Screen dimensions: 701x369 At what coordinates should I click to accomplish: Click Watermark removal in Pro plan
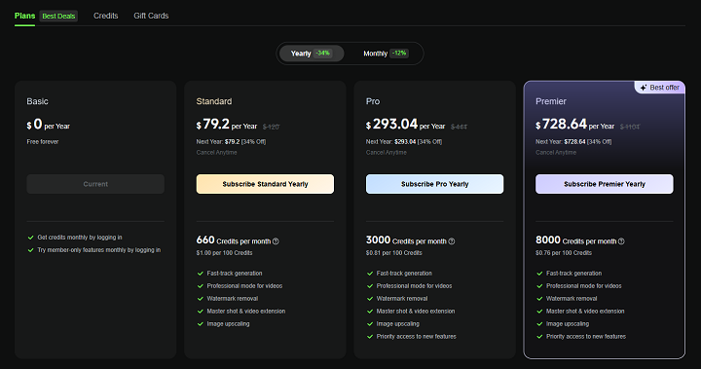(x=402, y=299)
